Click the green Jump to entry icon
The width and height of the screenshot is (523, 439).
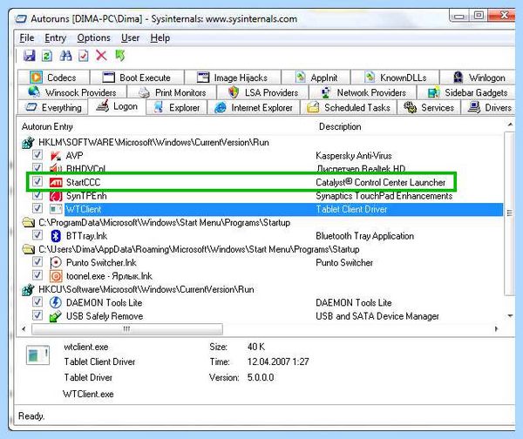(x=119, y=56)
